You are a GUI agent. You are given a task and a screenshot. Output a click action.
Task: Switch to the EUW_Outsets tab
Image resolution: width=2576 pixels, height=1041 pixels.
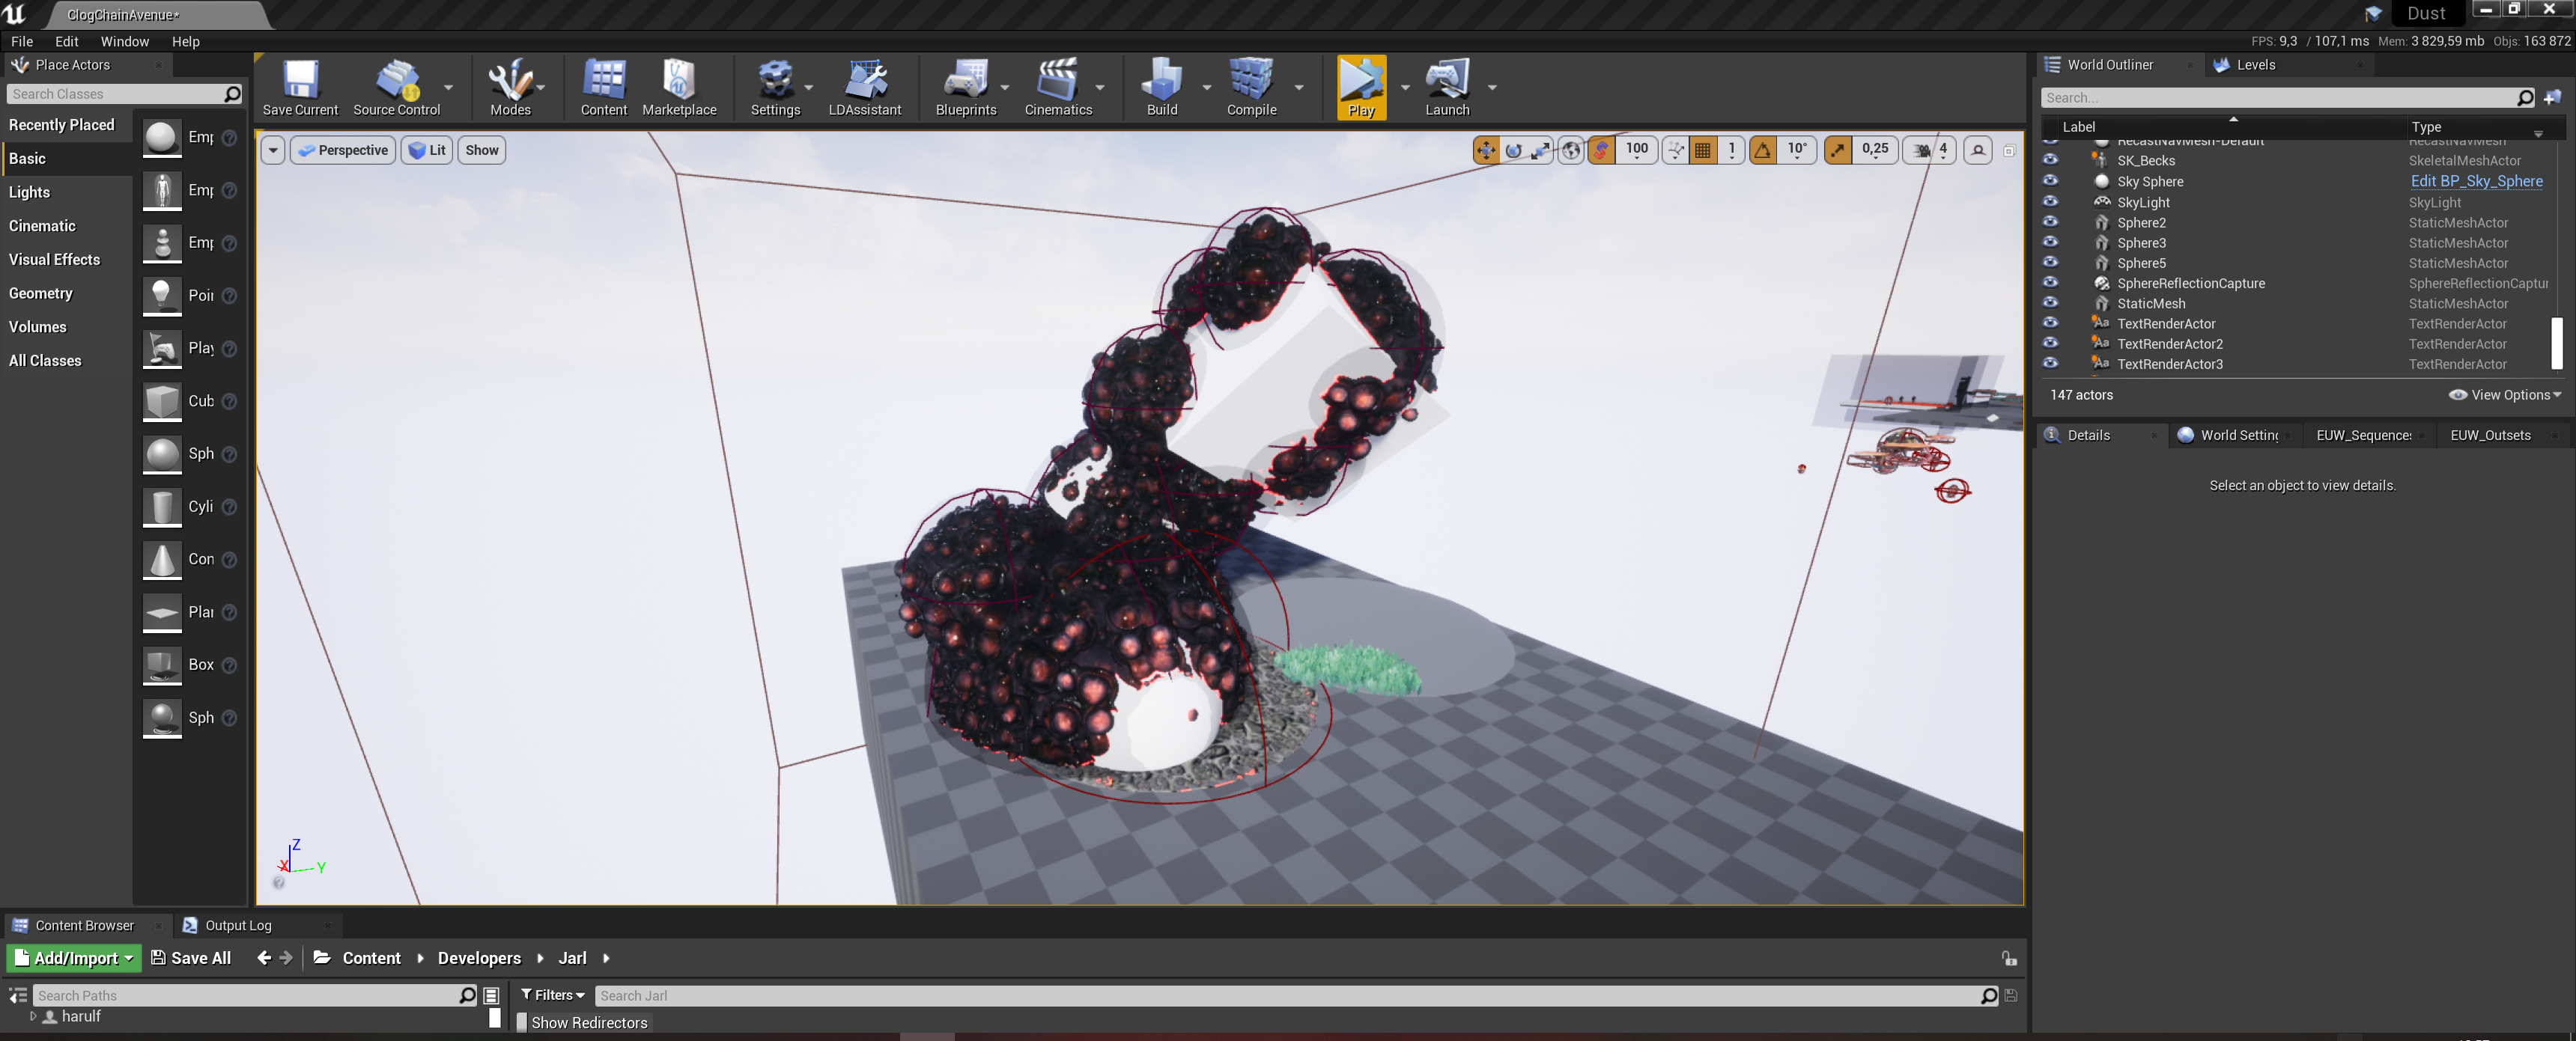pos(2490,435)
